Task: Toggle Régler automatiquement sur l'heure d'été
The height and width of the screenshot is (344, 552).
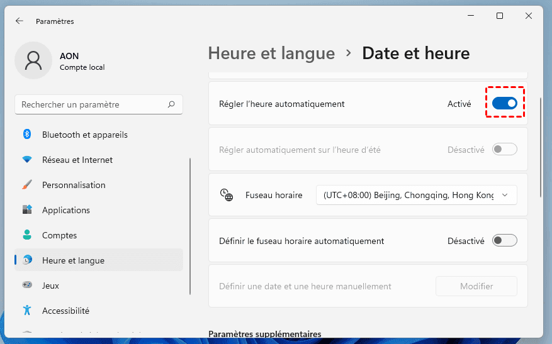Action: (x=504, y=149)
